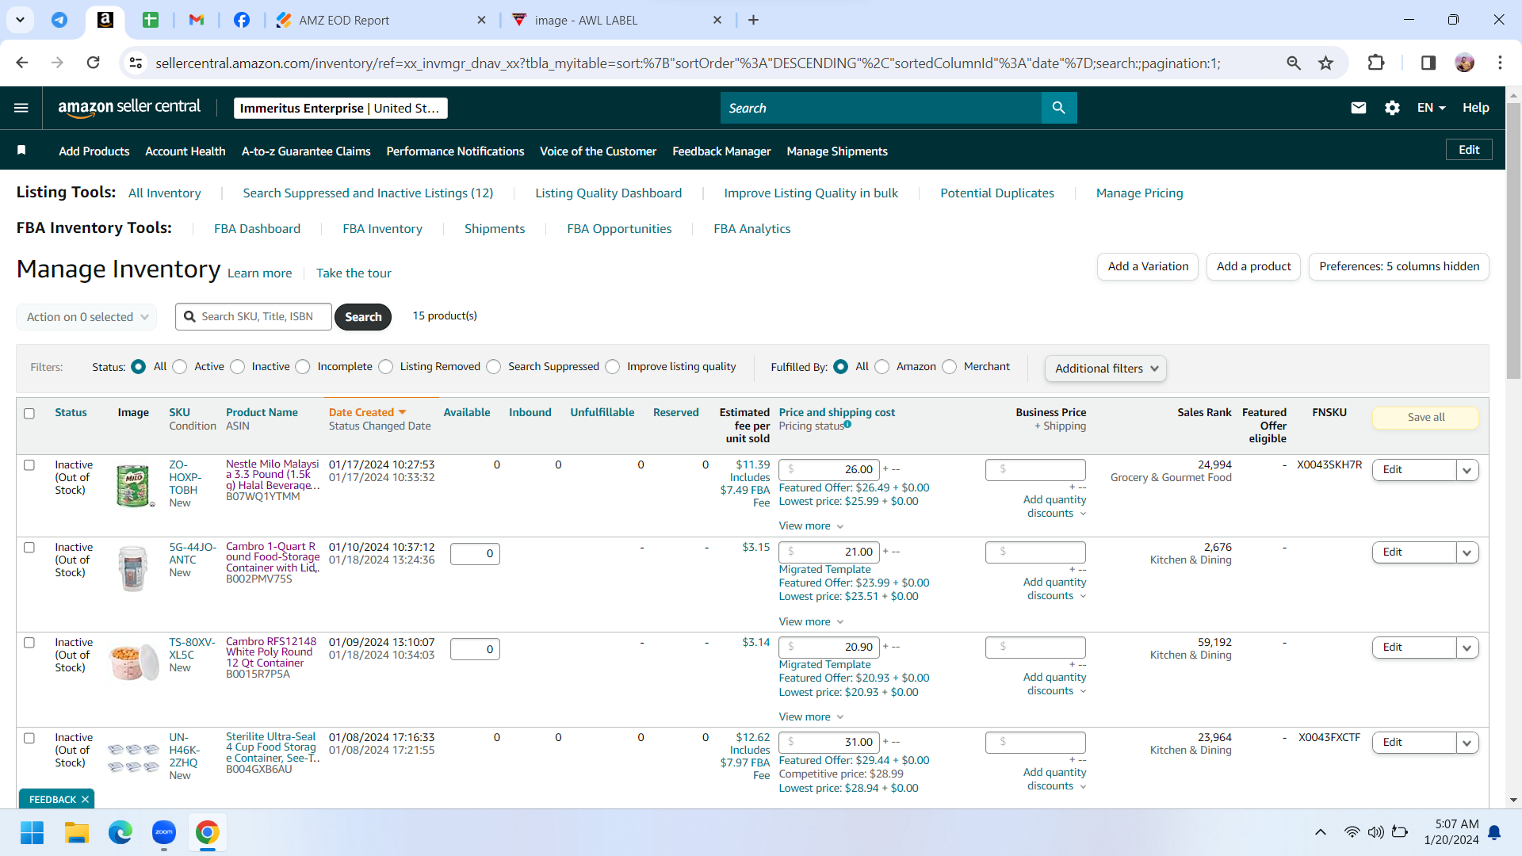Sort by the Date Created column header
The height and width of the screenshot is (856, 1522).
[367, 412]
